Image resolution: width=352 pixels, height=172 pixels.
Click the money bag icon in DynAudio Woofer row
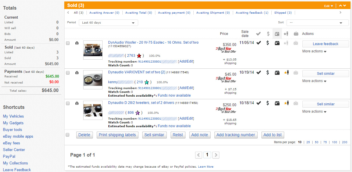coord(77,43)
